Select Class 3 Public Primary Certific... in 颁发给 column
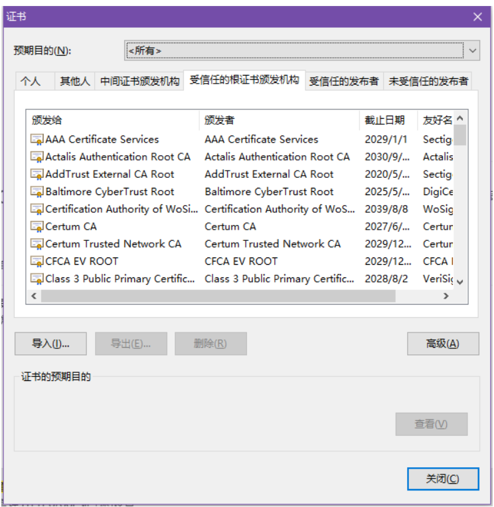The image size is (494, 507). click(120, 279)
